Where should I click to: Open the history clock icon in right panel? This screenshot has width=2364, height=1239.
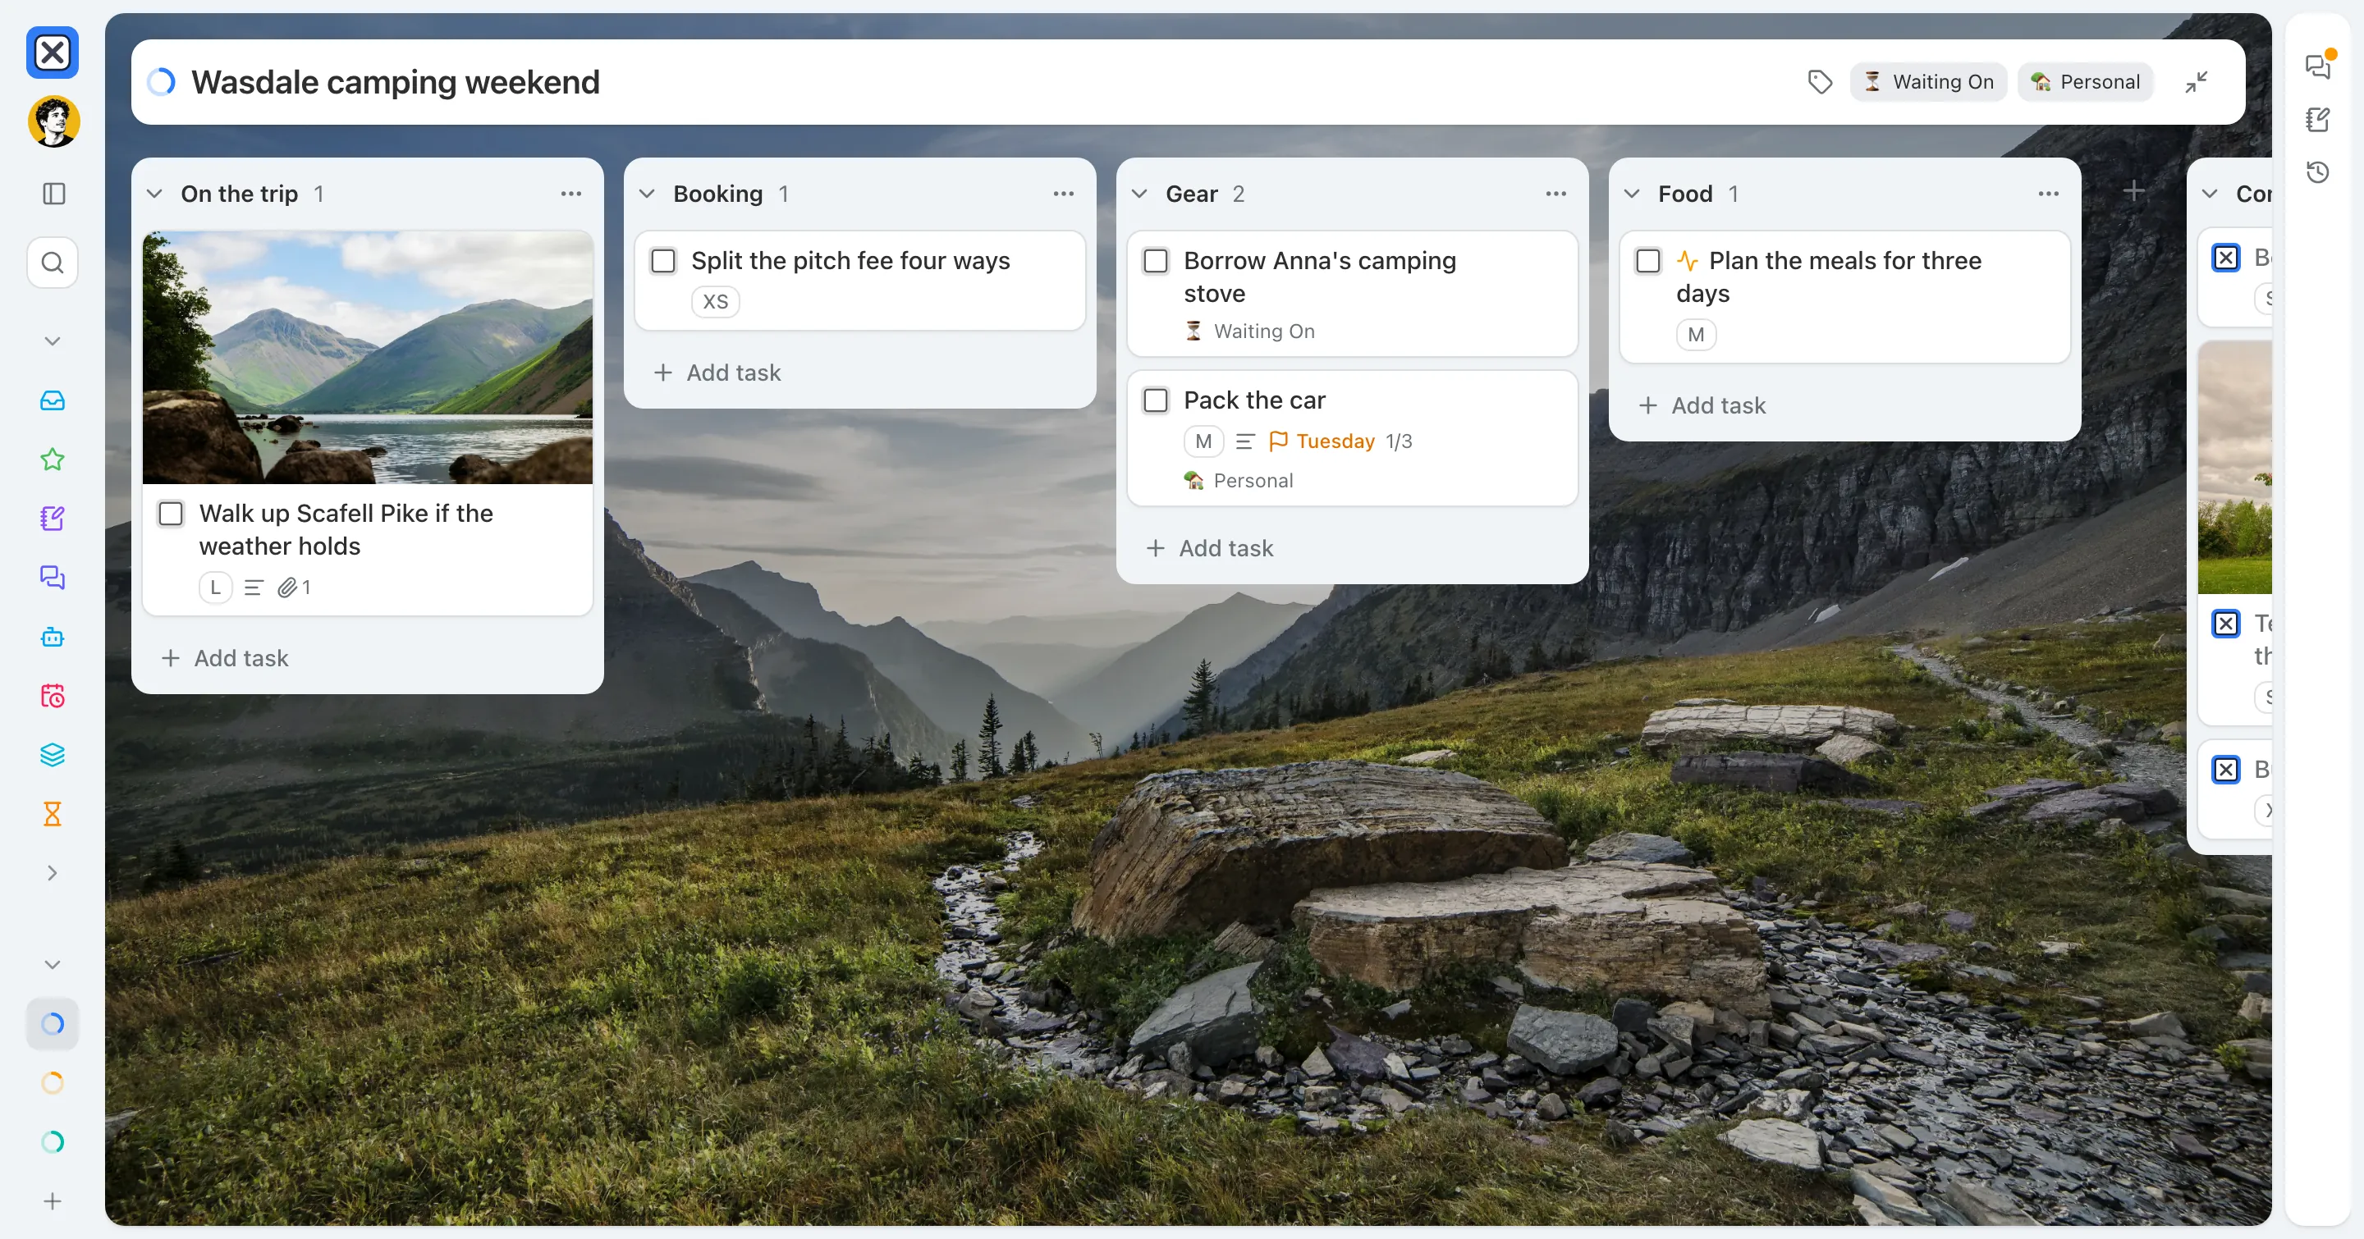tap(2318, 171)
